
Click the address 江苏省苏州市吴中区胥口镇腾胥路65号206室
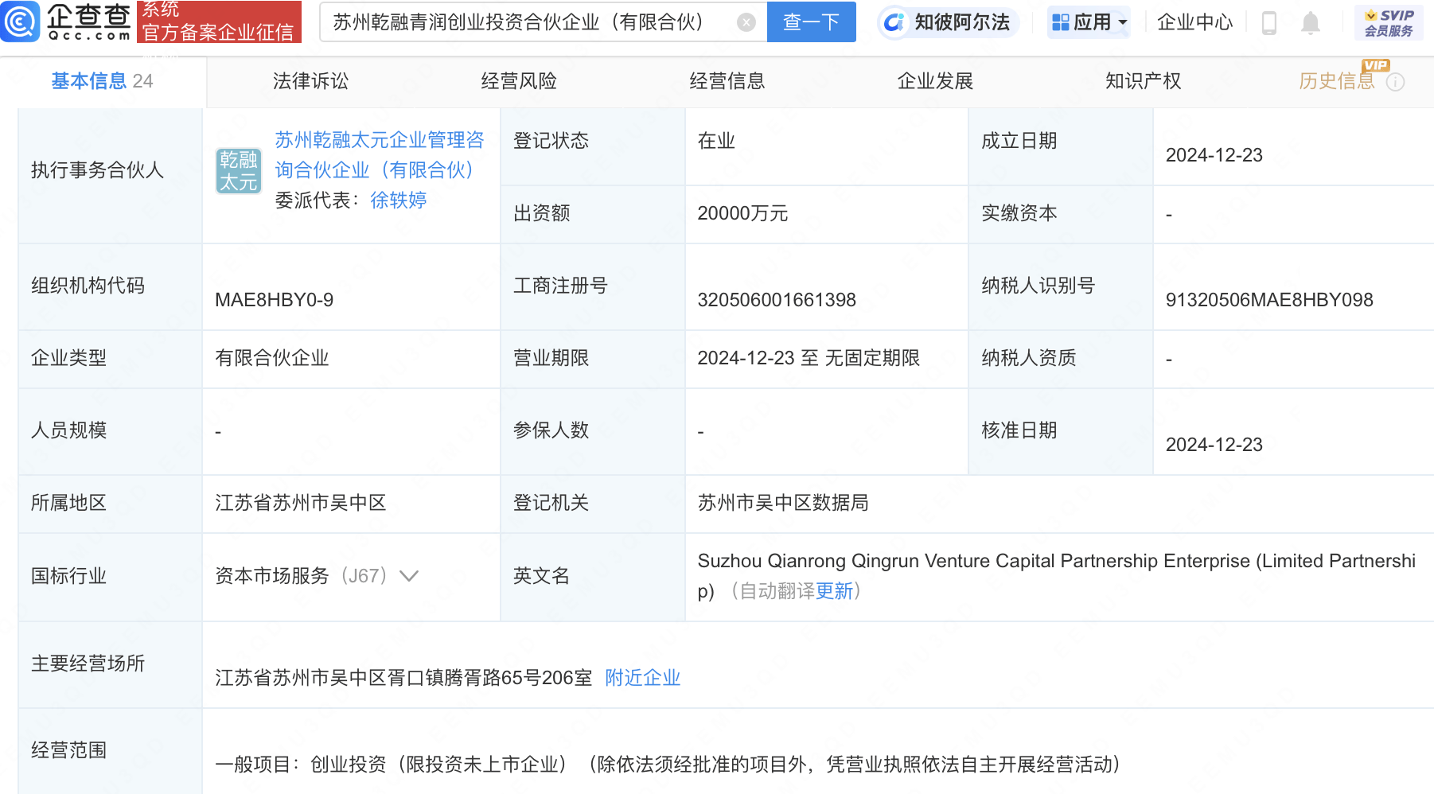click(x=403, y=678)
